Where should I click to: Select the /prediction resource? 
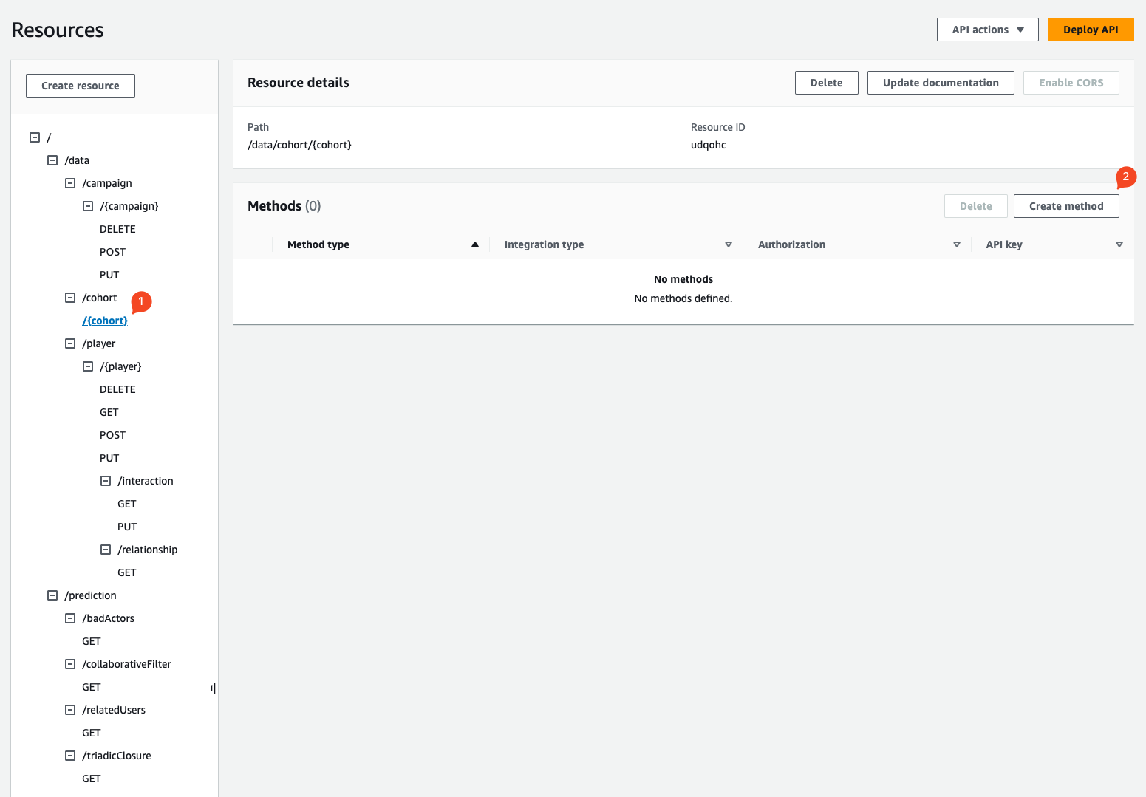(90, 595)
